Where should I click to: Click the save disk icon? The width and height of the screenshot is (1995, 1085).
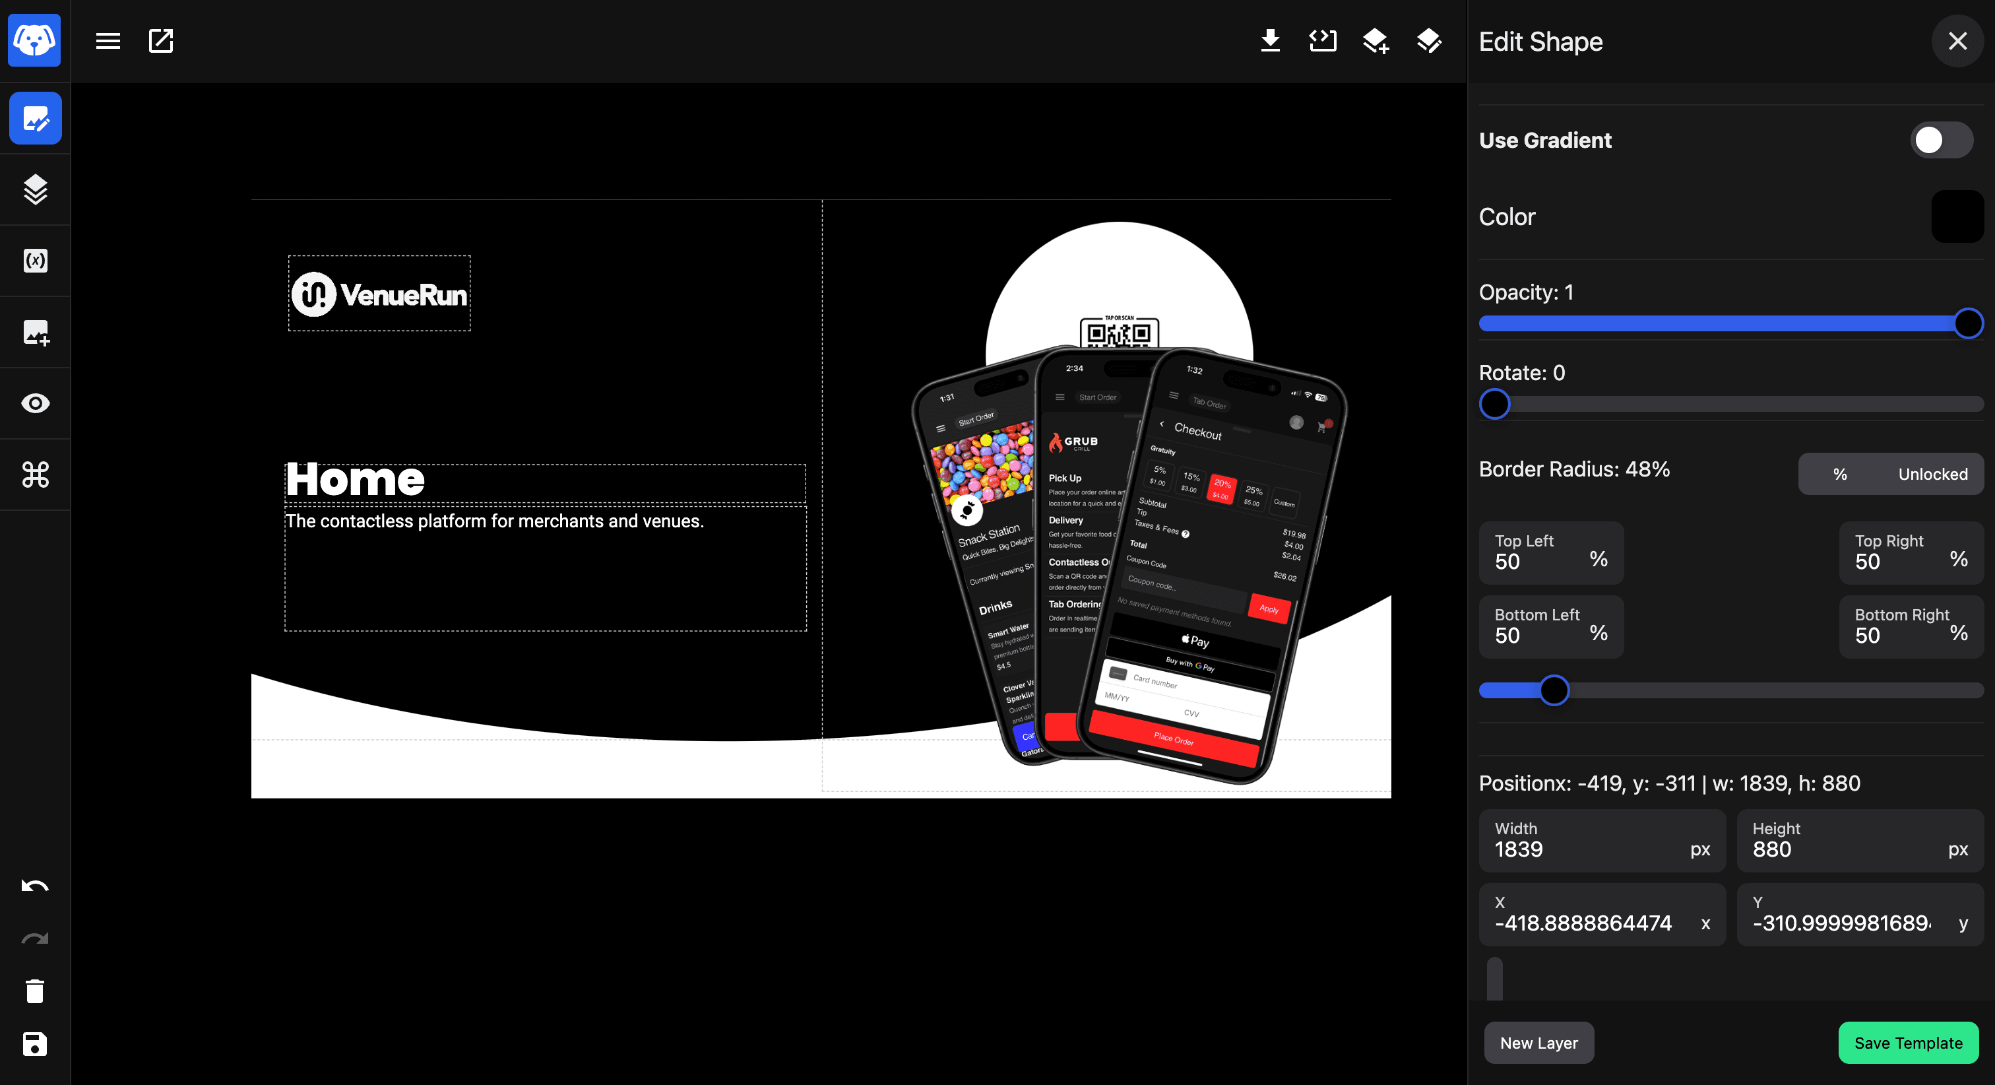[35, 1044]
